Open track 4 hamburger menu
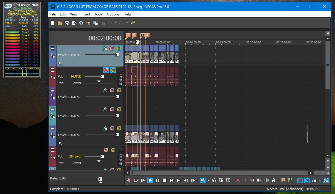This screenshot has width=335, height=194. (x=53, y=109)
